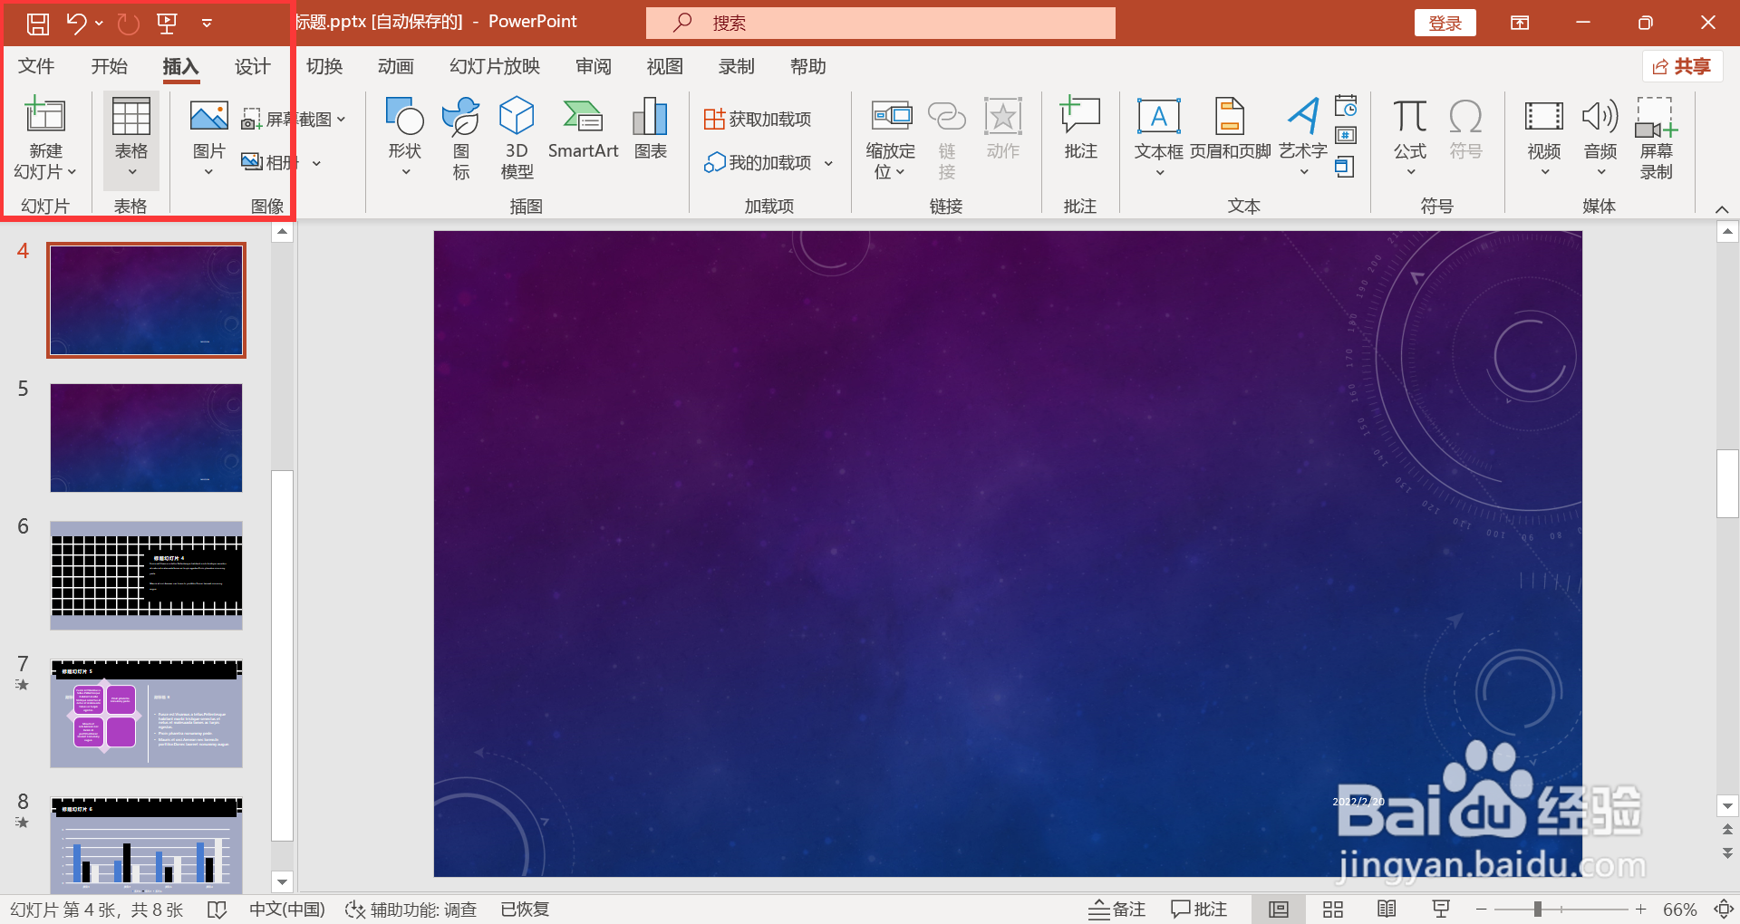Image resolution: width=1740 pixels, height=924 pixels.
Task: Switch to Reading view
Action: [1387, 910]
